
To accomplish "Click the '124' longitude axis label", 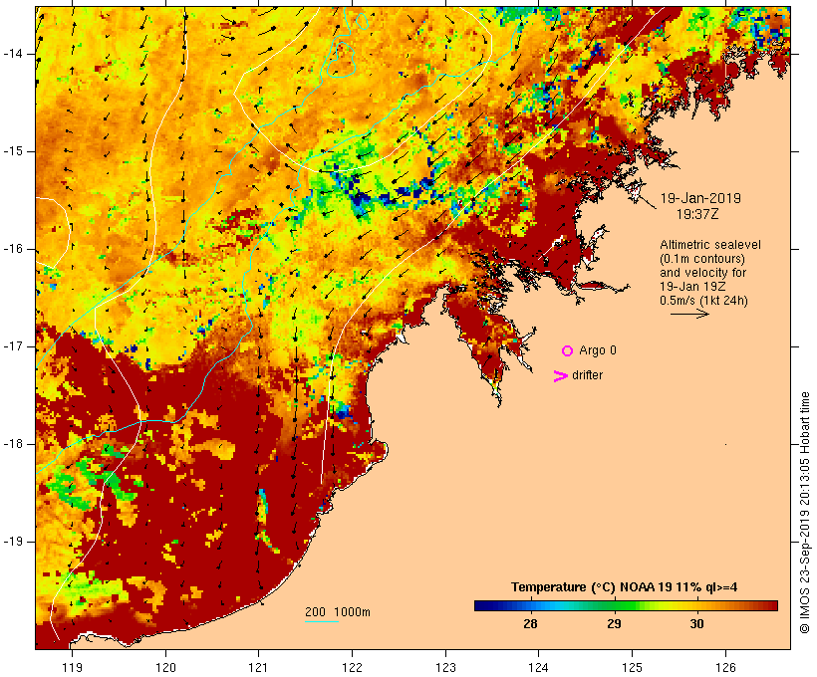I will [x=539, y=667].
